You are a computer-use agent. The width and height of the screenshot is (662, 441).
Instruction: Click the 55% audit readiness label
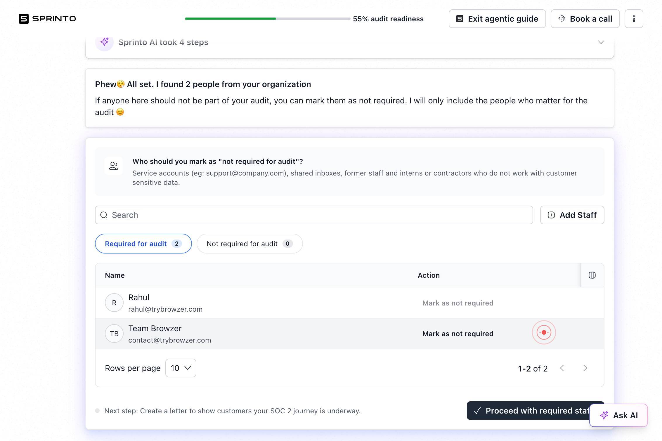tap(388, 19)
